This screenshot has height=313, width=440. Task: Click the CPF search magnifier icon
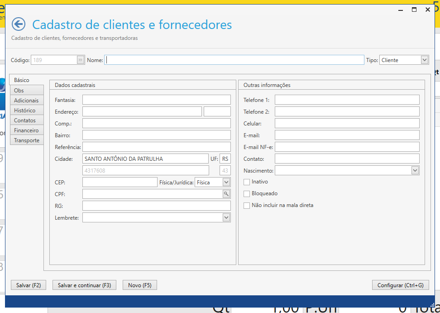[226, 194]
